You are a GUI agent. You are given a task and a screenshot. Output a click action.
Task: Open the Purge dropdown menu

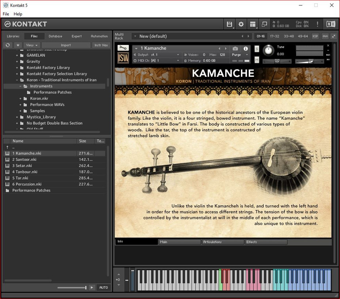tap(240, 54)
